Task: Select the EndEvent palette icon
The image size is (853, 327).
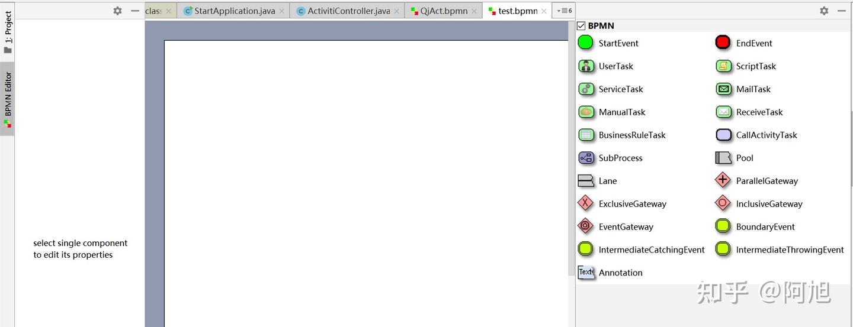Action: click(x=723, y=43)
